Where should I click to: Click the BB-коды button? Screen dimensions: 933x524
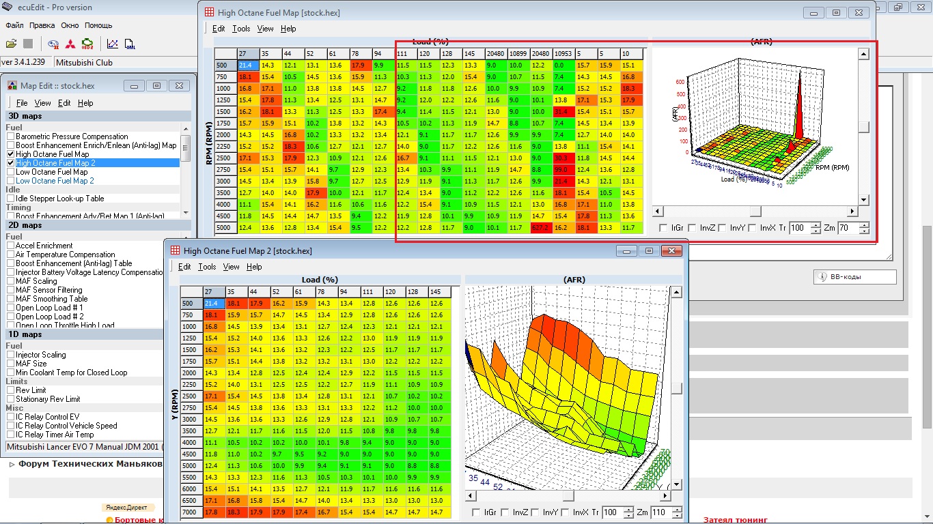pos(854,277)
